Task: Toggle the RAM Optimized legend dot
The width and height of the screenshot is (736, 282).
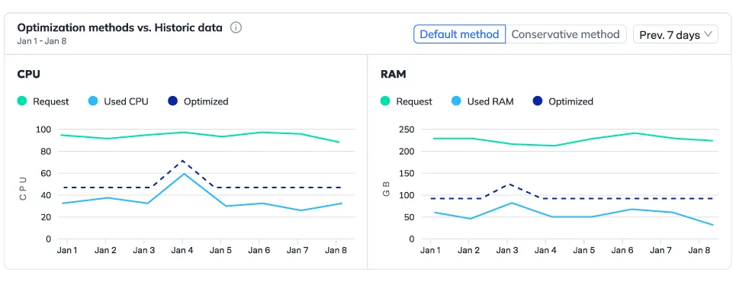Action: tap(538, 101)
